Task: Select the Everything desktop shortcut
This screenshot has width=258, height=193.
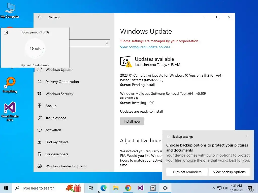Action: coord(10,85)
